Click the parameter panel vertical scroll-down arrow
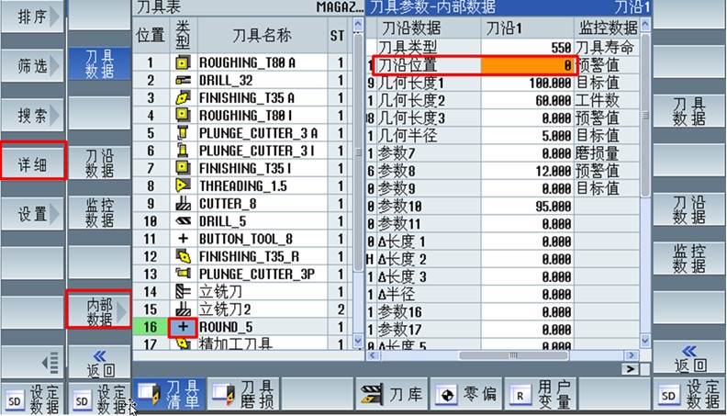 pyautogui.click(x=645, y=341)
